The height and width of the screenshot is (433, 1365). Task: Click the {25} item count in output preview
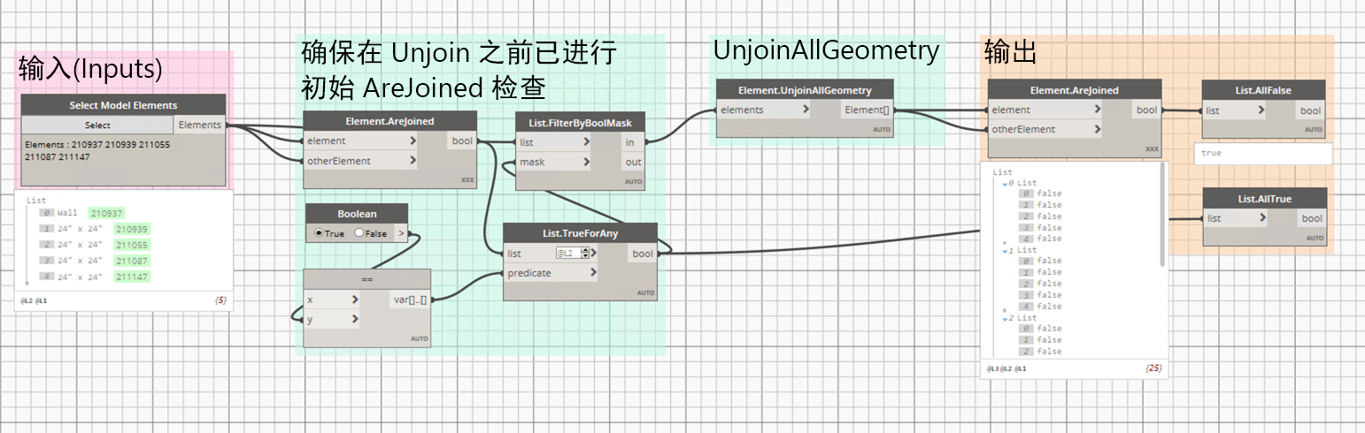pyautogui.click(x=1153, y=368)
